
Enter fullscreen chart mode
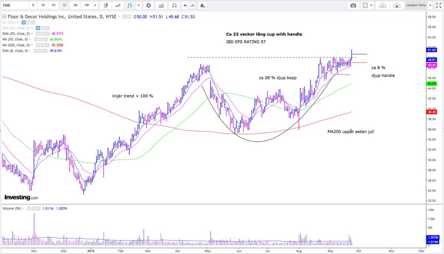(x=438, y=6)
